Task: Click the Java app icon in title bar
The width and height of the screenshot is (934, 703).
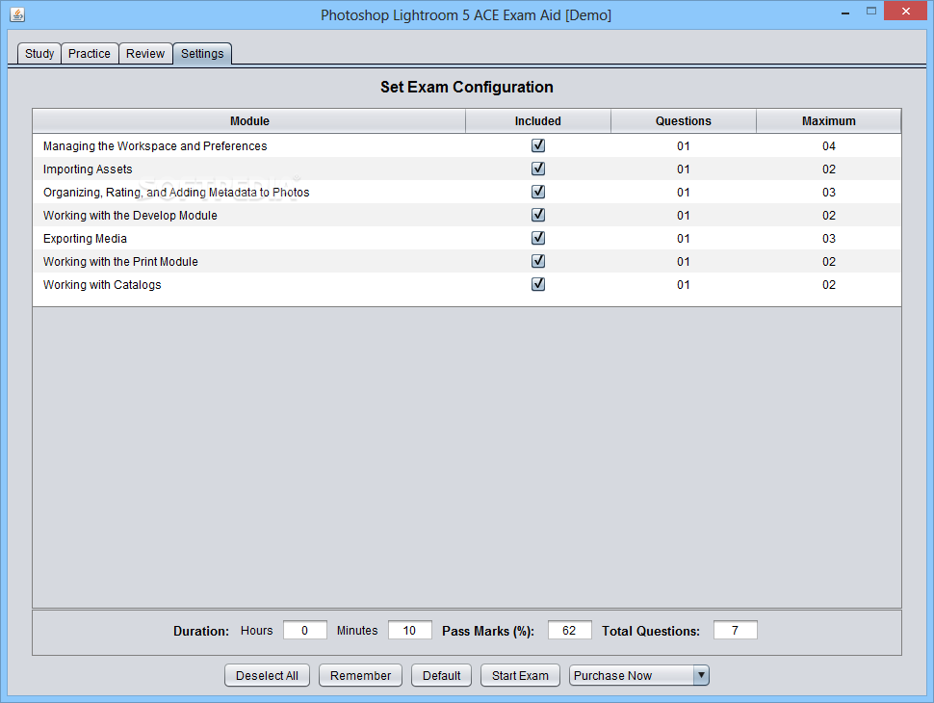Action: point(17,14)
